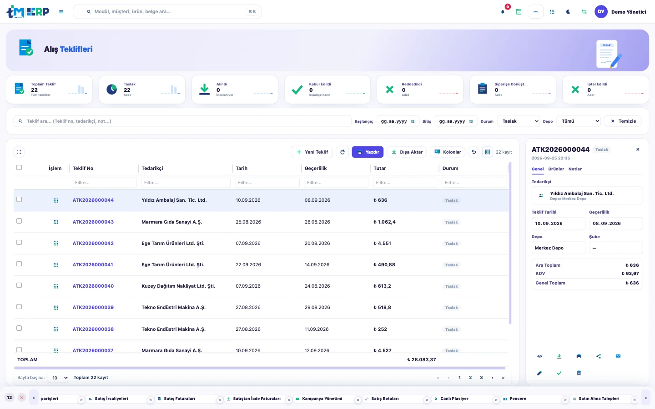Toggle dark mode with the moon icon
The height and width of the screenshot is (409, 655).
[568, 12]
